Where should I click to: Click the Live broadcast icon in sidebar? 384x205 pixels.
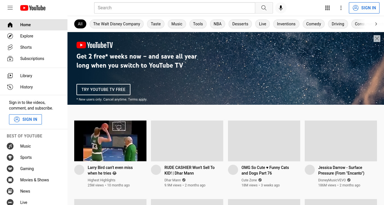pos(10,202)
